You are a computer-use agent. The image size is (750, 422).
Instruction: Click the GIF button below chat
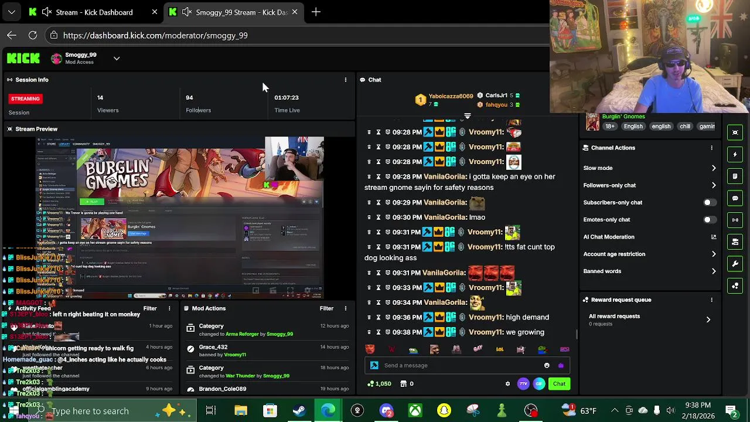coord(539,384)
